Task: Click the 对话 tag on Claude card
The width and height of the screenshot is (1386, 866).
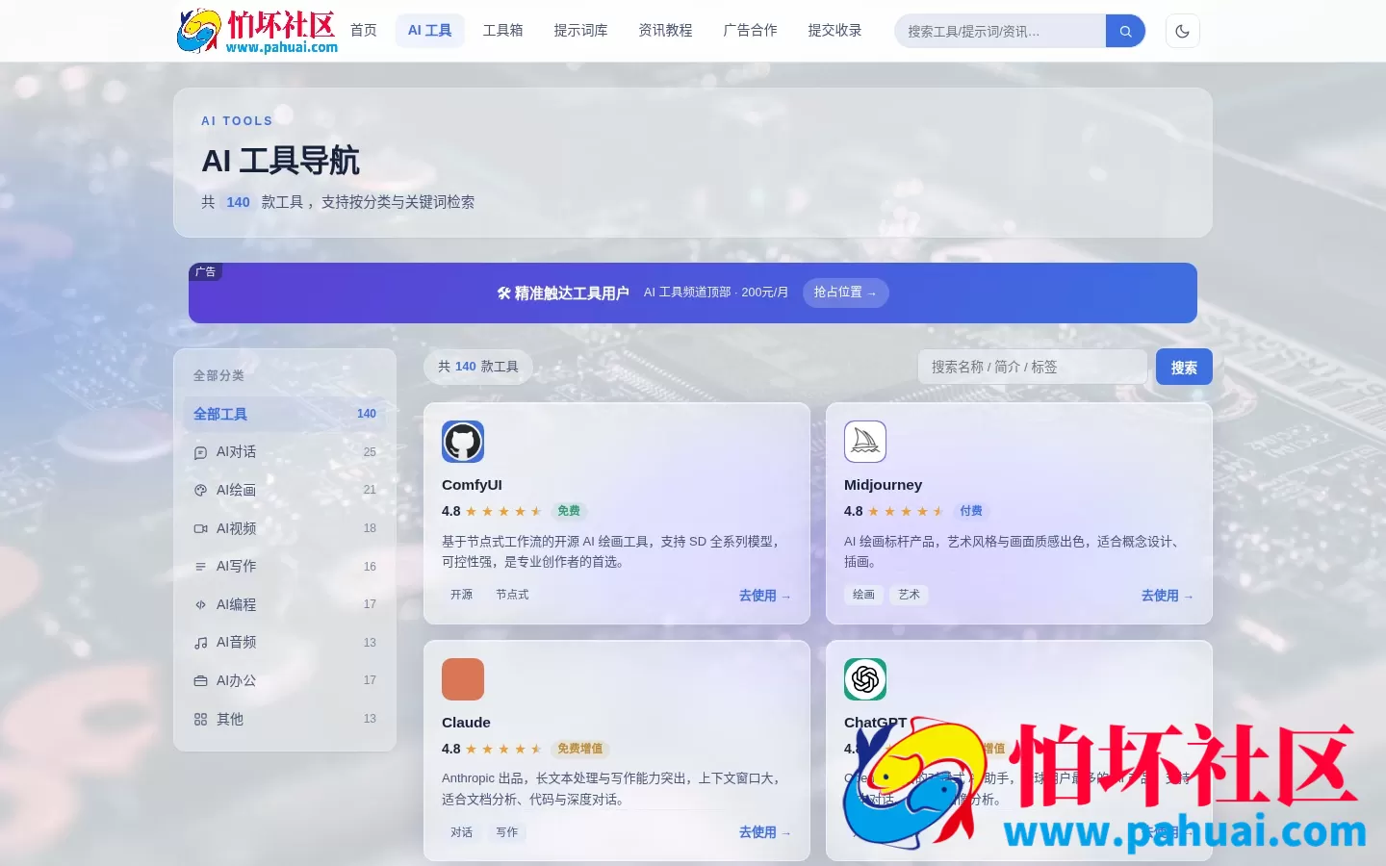Action: [x=462, y=832]
